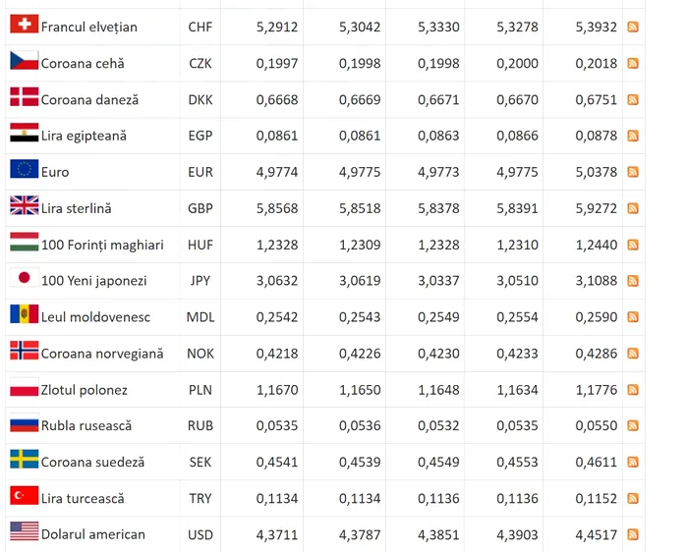Open the RSS feed for Lira turcească
This screenshot has height=552, width=688.
[x=633, y=499]
